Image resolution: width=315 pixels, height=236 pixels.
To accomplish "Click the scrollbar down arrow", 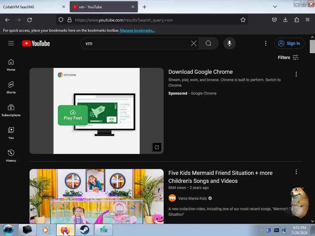I will pos(312,221).
